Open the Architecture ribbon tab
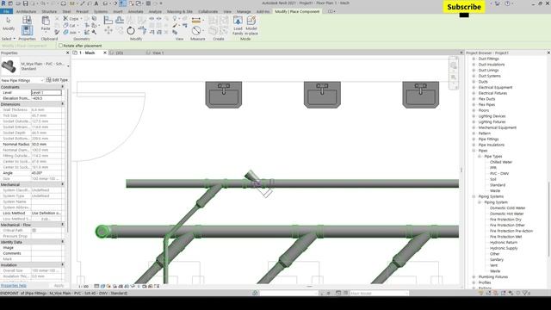Viewport: 551px width, 310px height. tap(26, 11)
